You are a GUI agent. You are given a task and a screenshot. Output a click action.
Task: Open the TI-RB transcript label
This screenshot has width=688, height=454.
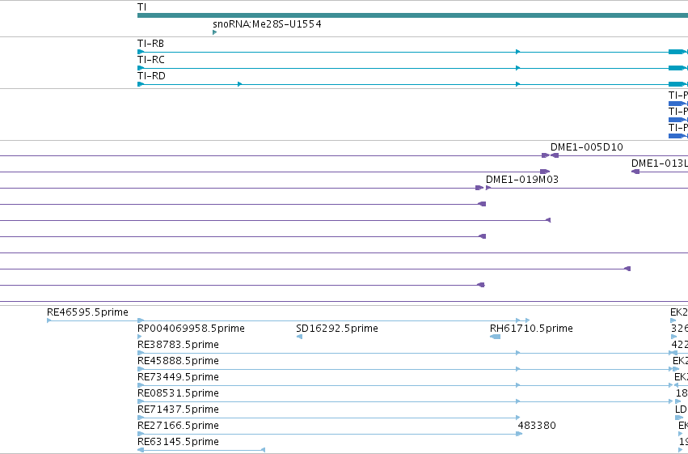[150, 44]
